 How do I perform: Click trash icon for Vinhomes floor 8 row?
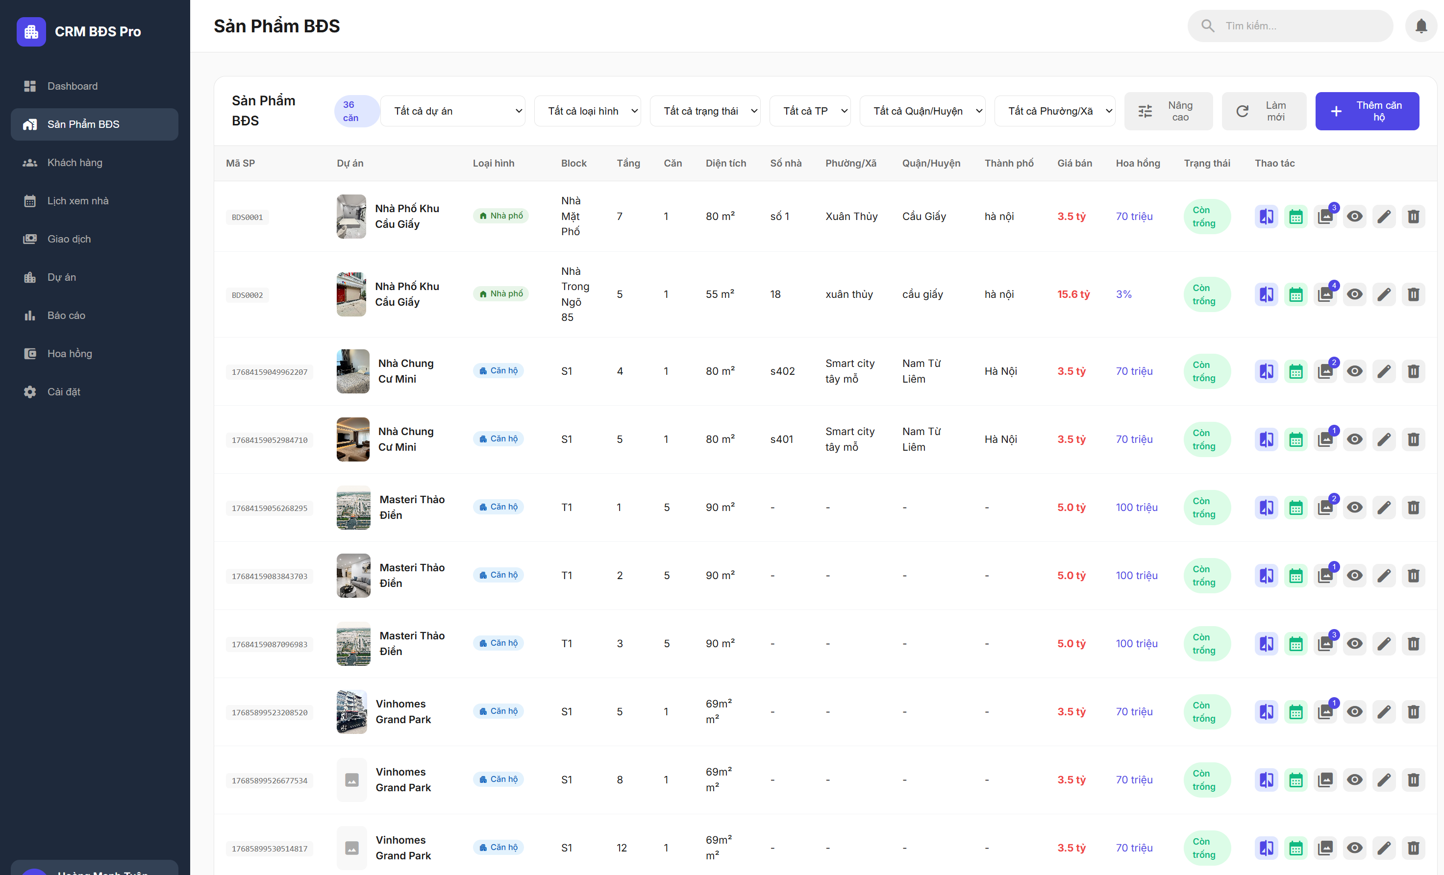point(1413,779)
